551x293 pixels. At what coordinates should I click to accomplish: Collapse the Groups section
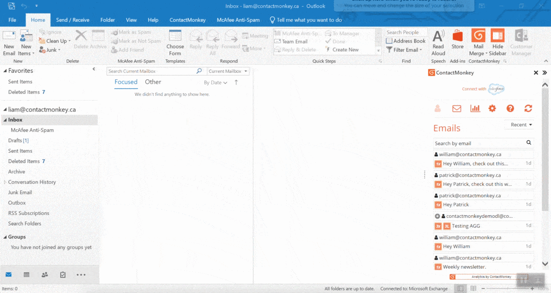pyautogui.click(x=5, y=237)
